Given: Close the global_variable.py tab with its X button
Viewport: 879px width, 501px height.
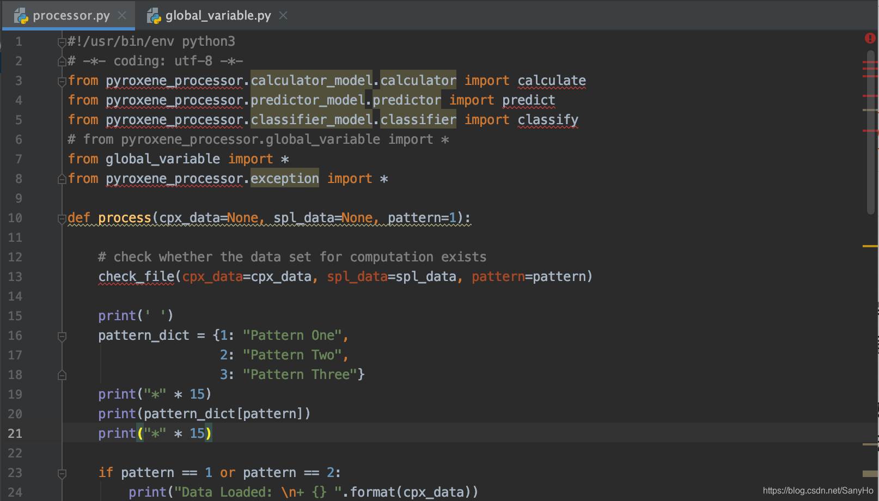Looking at the screenshot, I should [283, 15].
